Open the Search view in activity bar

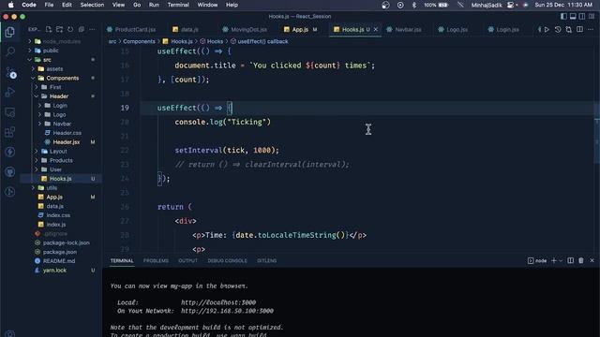pyautogui.click(x=10, y=51)
